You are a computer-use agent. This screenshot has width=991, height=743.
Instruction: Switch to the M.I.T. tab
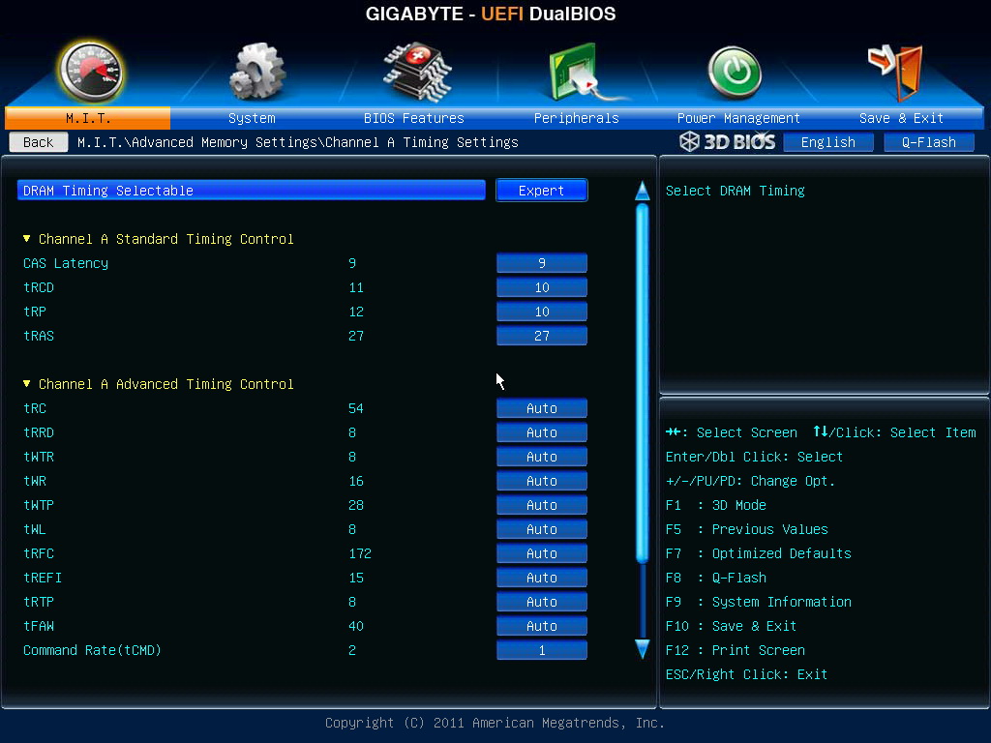pyautogui.click(x=88, y=118)
